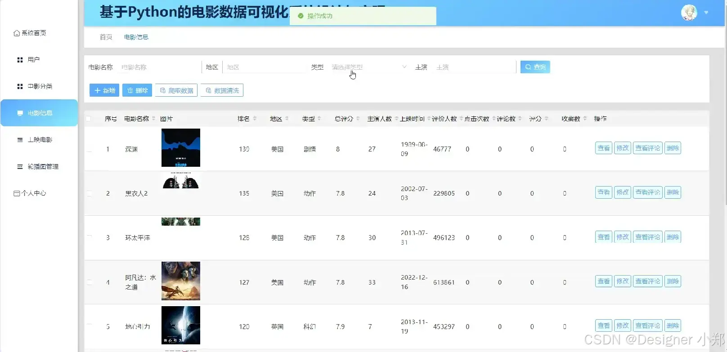The height and width of the screenshot is (352, 727).
Task: Click the 操作成功 success notification
Action: [363, 16]
